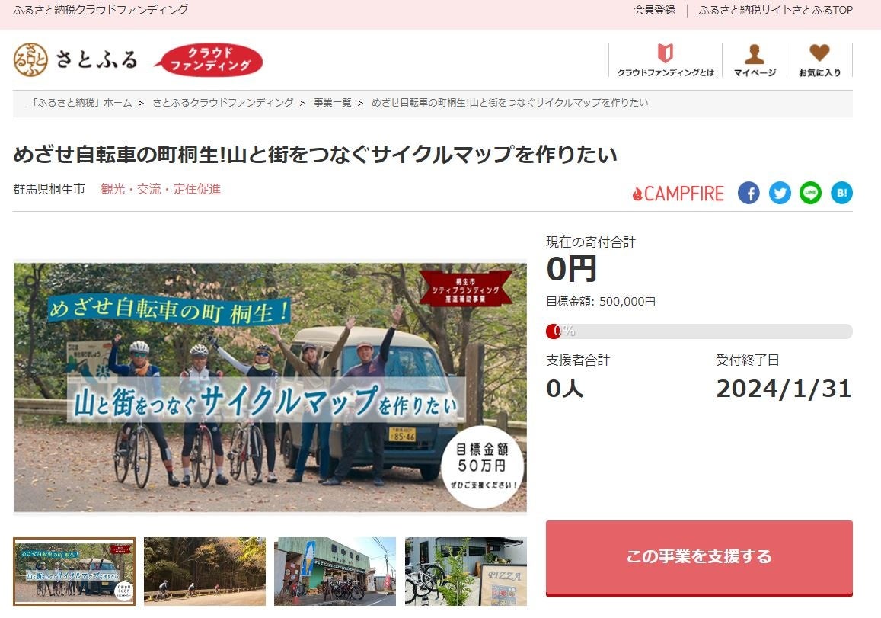Share the project on Facebook

tap(749, 193)
